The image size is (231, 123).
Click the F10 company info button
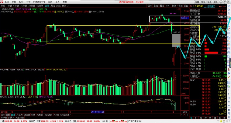pos(168,6)
